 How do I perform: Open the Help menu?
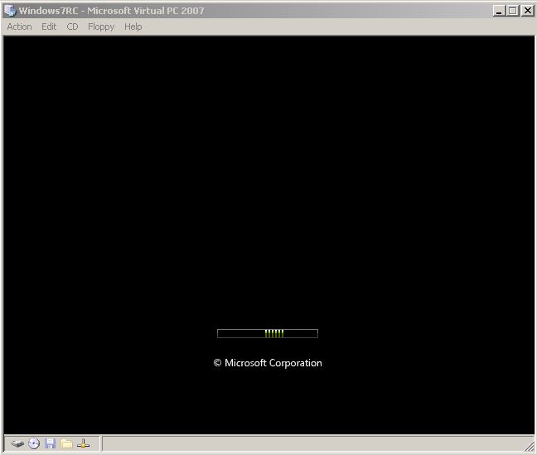point(133,27)
